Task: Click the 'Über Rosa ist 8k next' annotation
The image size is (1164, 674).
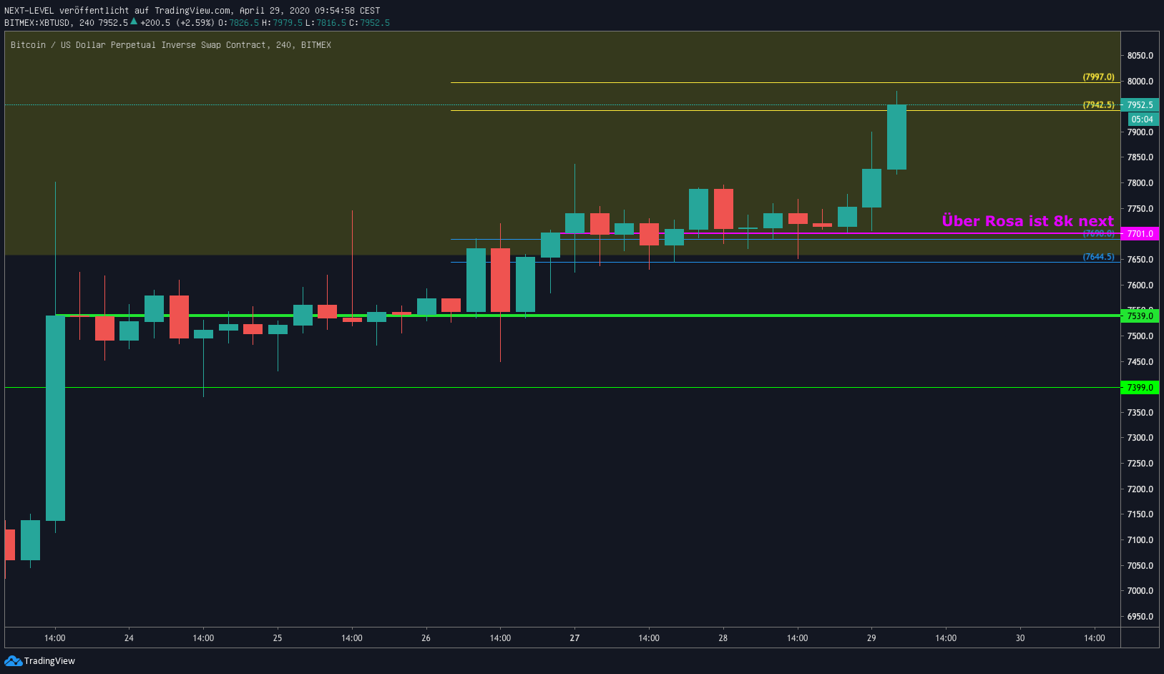Action: pyautogui.click(x=1027, y=221)
